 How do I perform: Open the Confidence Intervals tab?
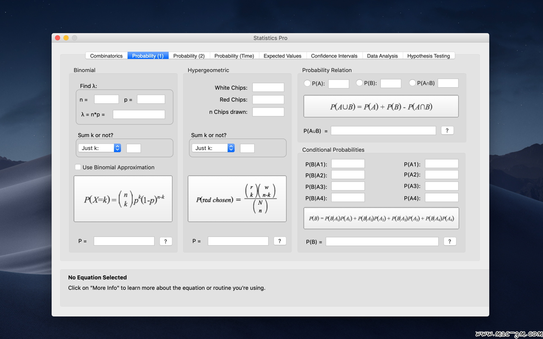pos(334,56)
